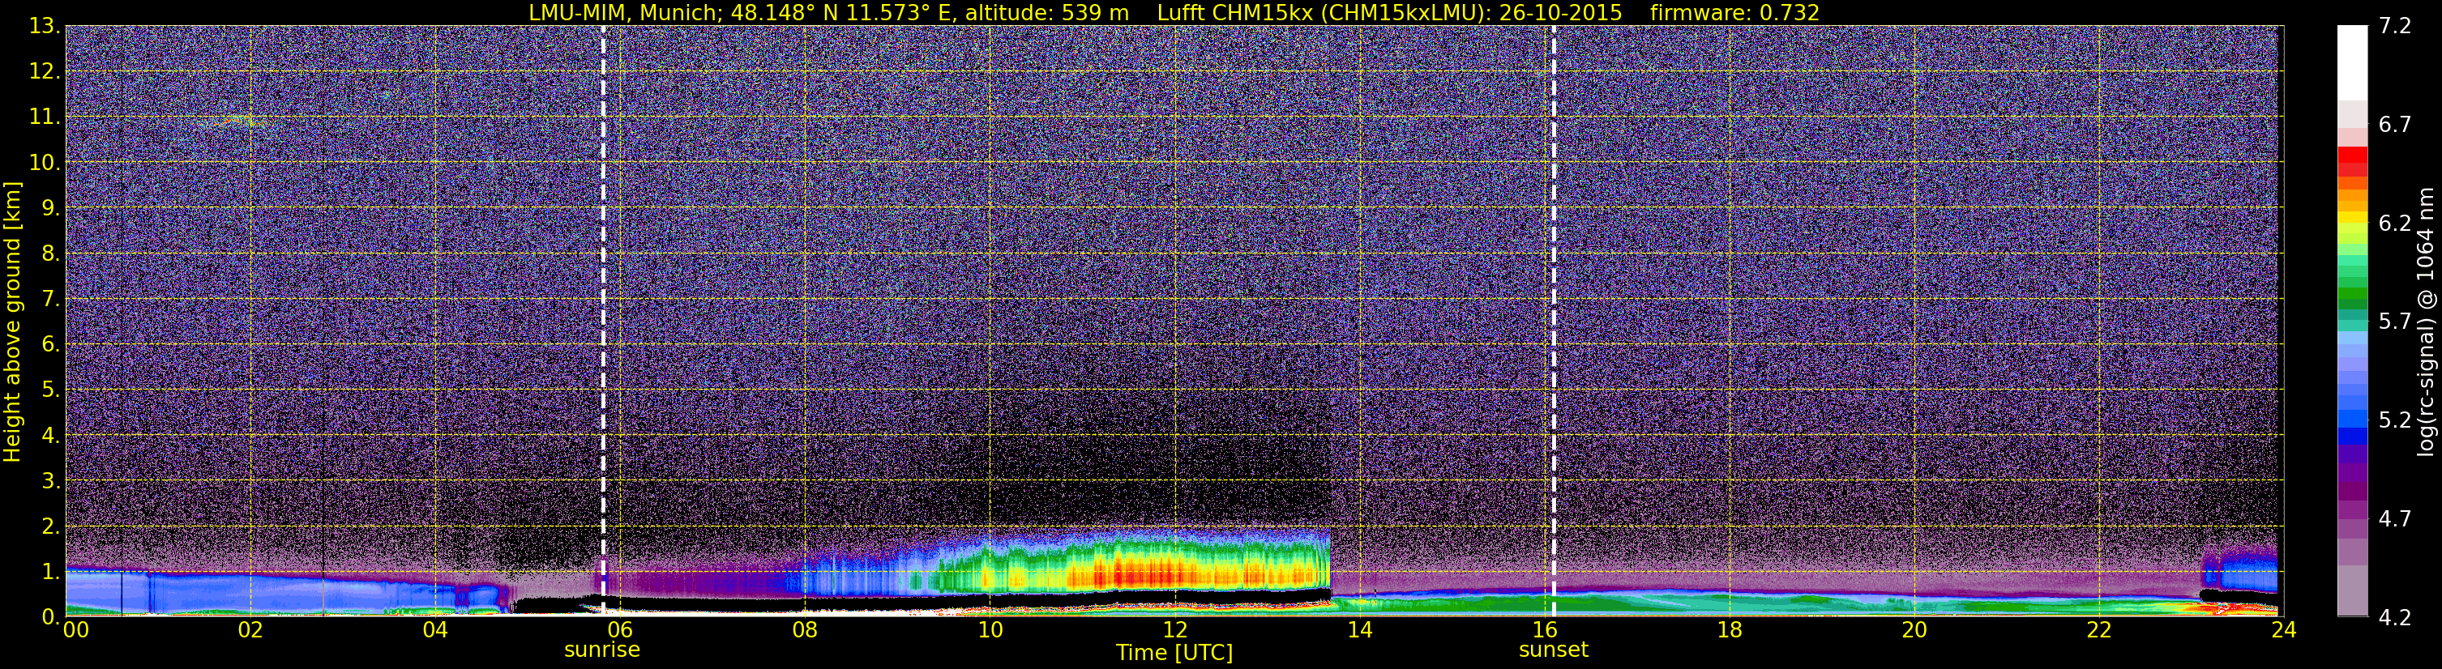Viewport: 2442px width, 669px height.
Task: Click the white dashed sunset marker line
Action: [x=1554, y=320]
